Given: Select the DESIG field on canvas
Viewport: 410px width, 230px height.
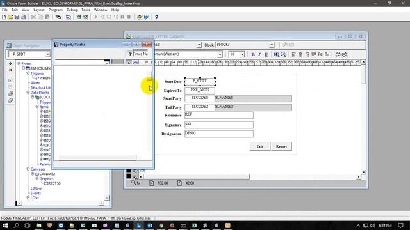Looking at the screenshot, I should (219, 134).
